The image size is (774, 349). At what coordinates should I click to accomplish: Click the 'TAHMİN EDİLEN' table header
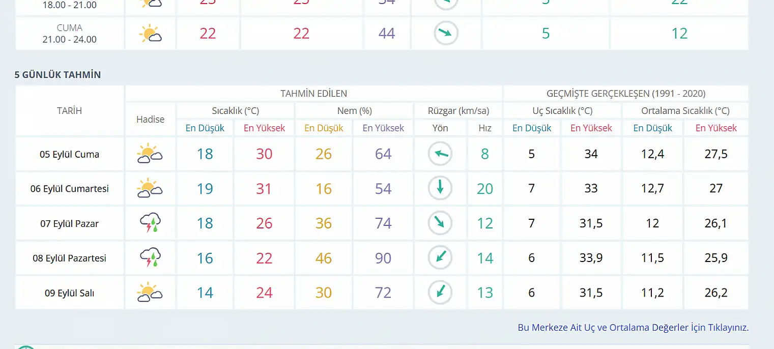point(313,93)
